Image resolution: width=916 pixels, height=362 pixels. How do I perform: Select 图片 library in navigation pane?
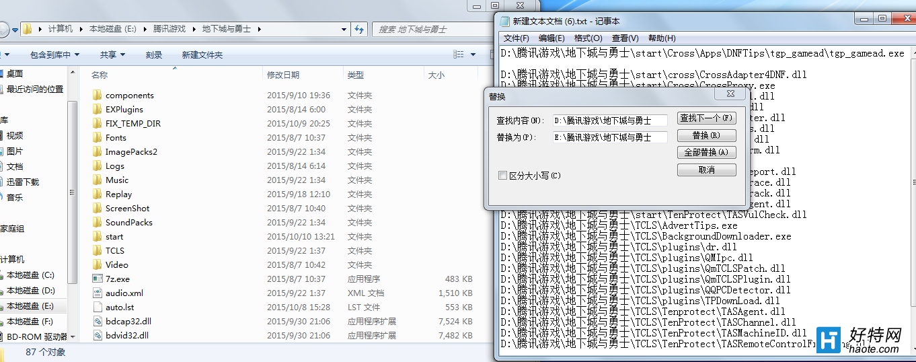(15, 151)
